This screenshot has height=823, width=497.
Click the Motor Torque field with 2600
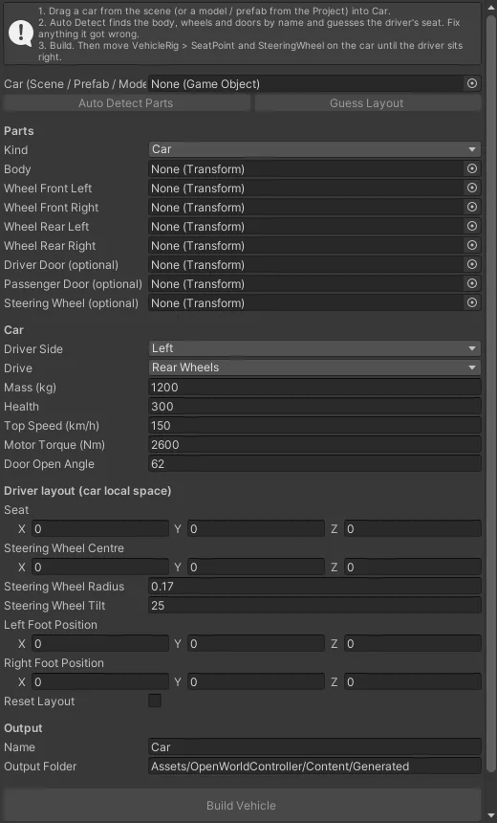[314, 445]
